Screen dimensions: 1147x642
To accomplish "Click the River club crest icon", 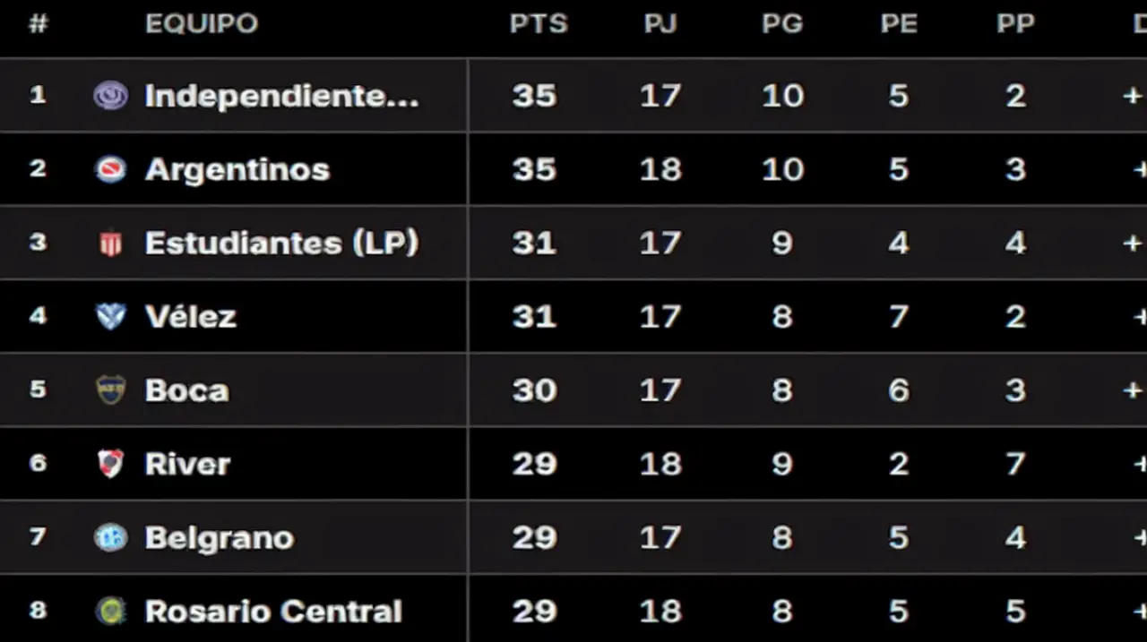I will point(111,463).
